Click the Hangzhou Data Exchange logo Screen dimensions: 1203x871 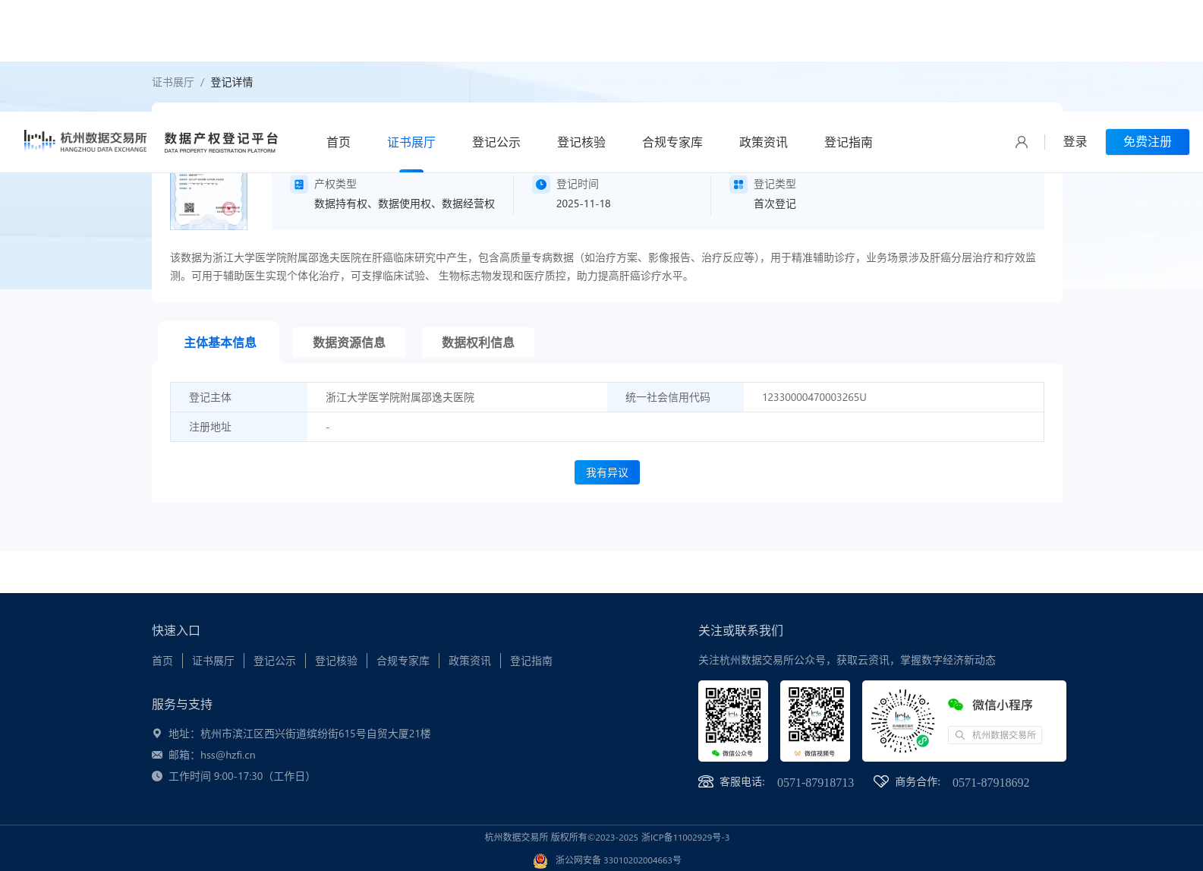pyautogui.click(x=85, y=141)
